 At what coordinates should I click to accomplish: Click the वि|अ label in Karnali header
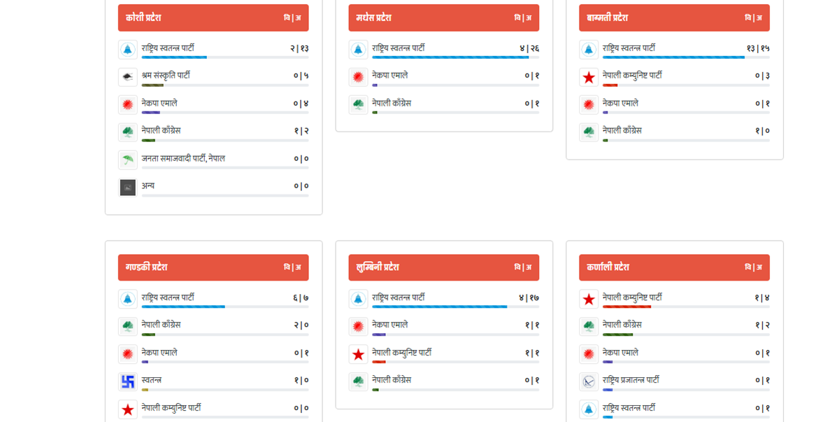(753, 267)
